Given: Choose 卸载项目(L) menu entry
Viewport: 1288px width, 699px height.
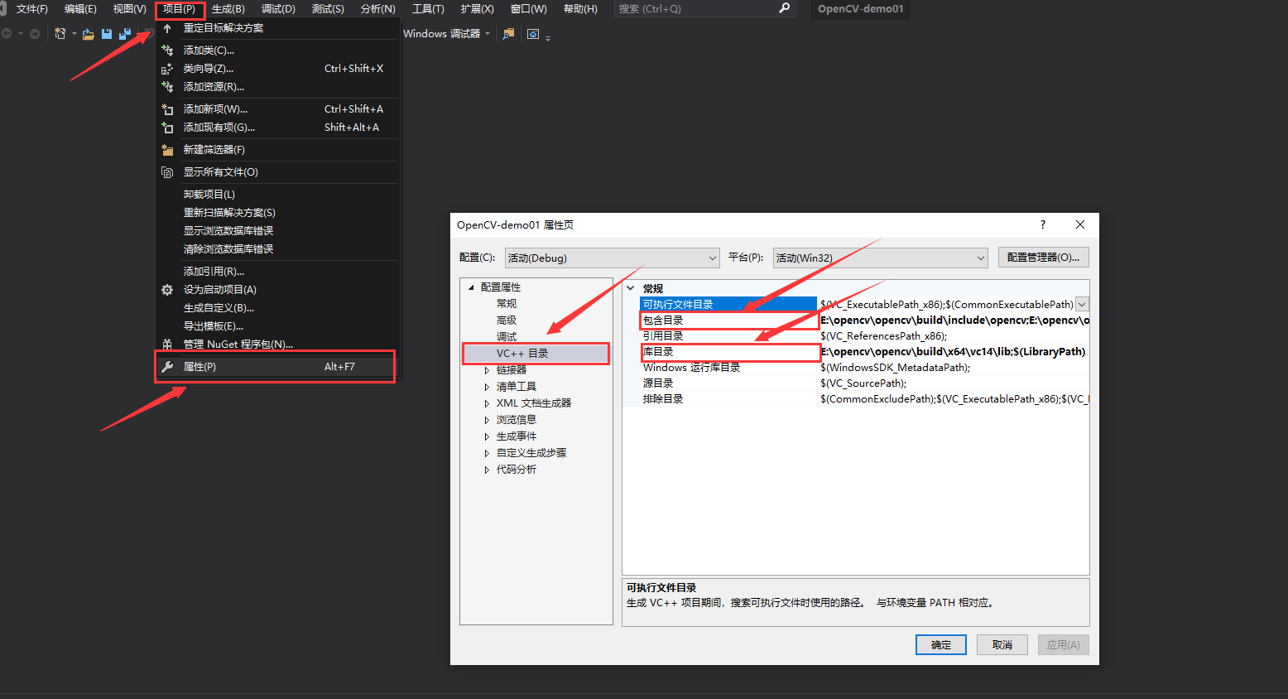Looking at the screenshot, I should (x=277, y=195).
